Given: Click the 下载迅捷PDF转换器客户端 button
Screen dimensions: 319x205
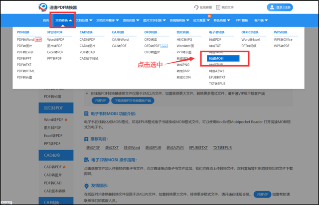Looking at the screenshot, I should pyautogui.click(x=133, y=101).
